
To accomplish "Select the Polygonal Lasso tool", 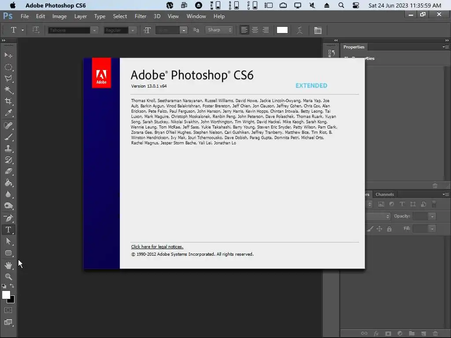I will [8, 78].
